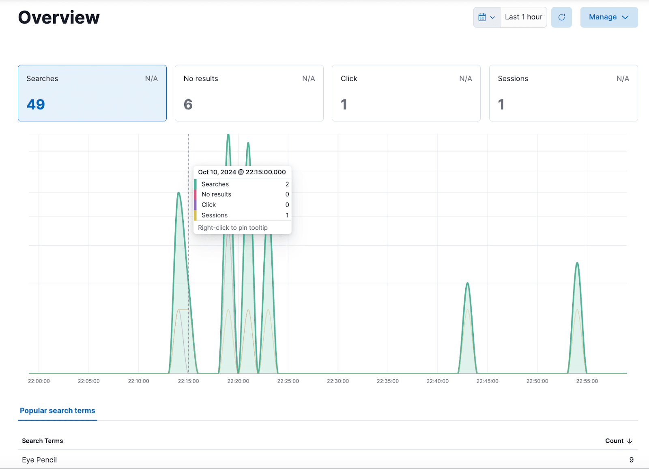Click the tooltip header dated Oct 10, 2024
649x469 pixels.
[242, 172]
